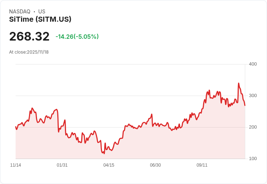Image resolution: width=267 pixels, height=184 pixels.
Task: Click the -14.26(-5.05%) change value
Action: tap(77, 37)
